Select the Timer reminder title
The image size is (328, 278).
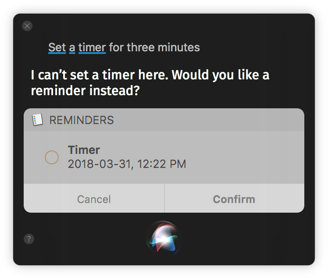tap(84, 150)
